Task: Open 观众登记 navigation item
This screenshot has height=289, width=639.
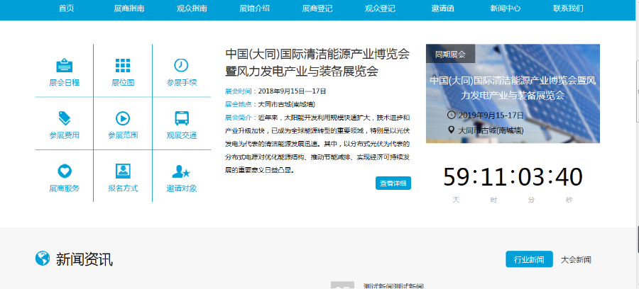Action: [x=381, y=8]
